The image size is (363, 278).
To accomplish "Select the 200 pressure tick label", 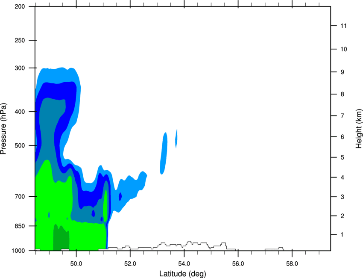I will [20, 6].
